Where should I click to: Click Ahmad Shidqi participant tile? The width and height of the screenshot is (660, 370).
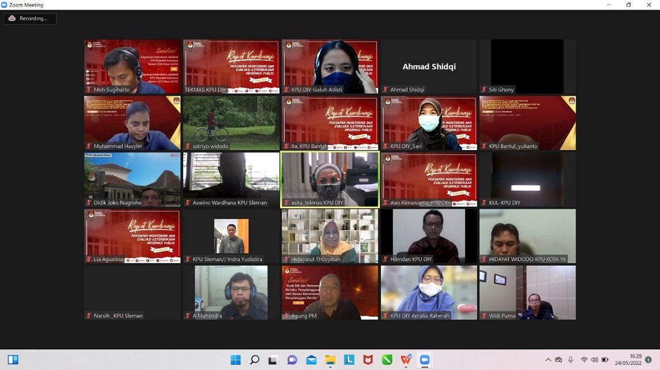click(429, 66)
